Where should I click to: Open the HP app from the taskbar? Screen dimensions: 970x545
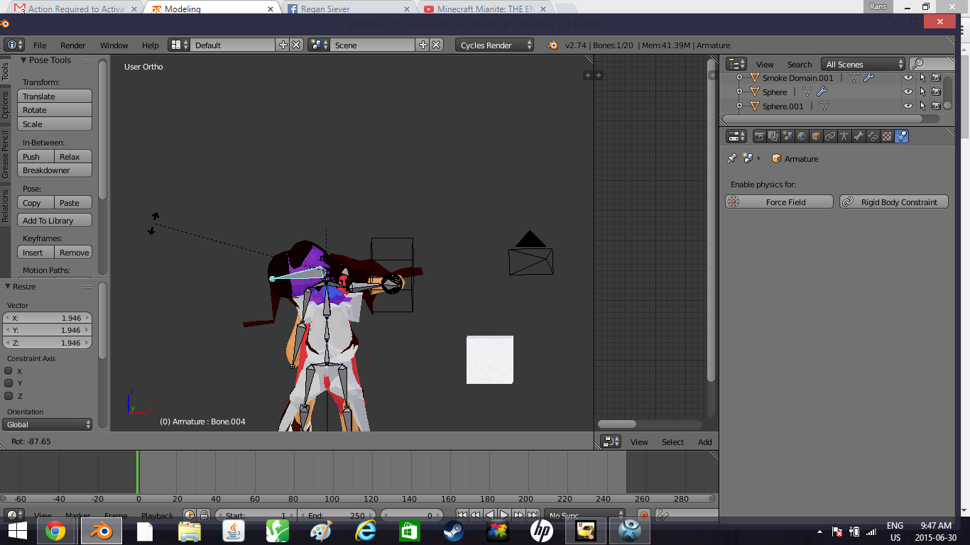click(541, 531)
